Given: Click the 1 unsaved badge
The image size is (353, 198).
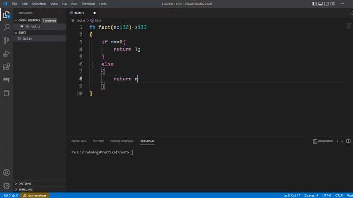Looking at the screenshot, I should 49,21.
